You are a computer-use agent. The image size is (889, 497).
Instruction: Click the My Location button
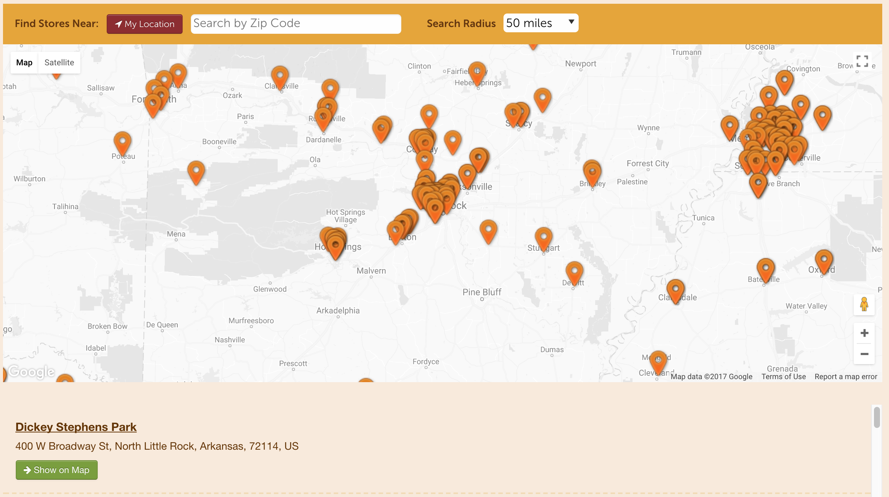click(x=145, y=24)
